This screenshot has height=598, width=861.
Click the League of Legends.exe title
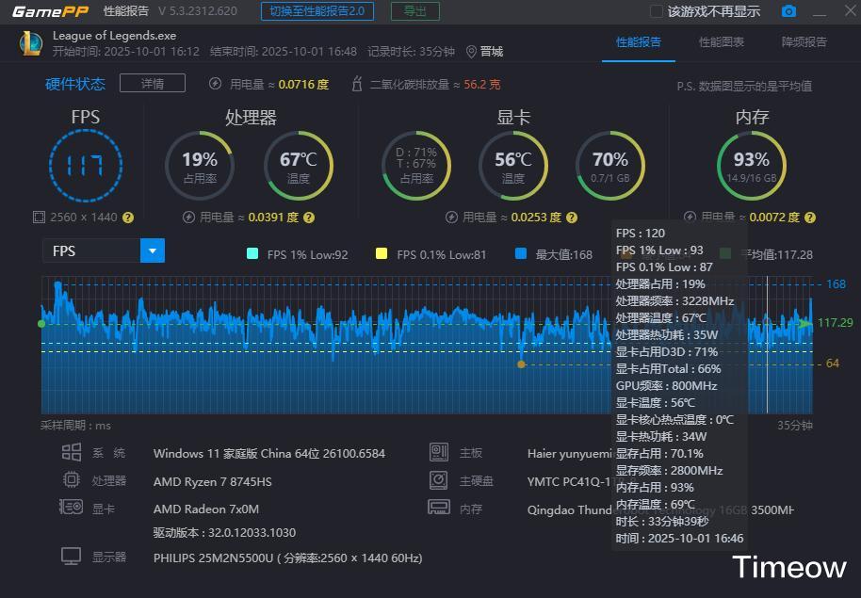(114, 36)
